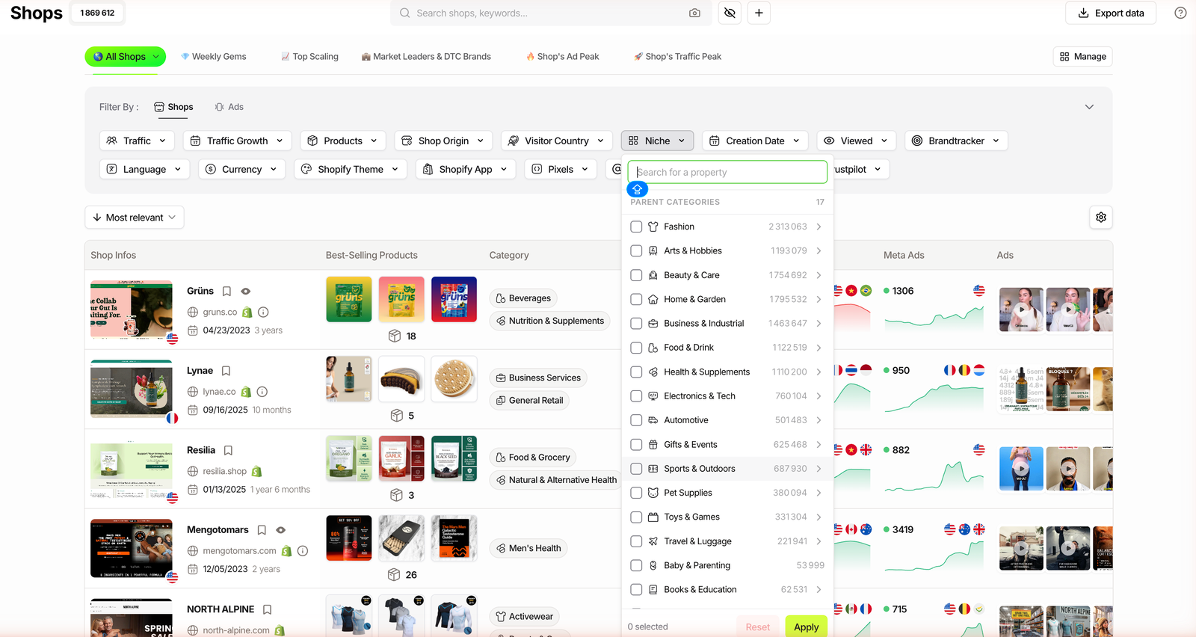The image size is (1196, 637).
Task: Bookmark the Lynae shop
Action: [226, 371]
